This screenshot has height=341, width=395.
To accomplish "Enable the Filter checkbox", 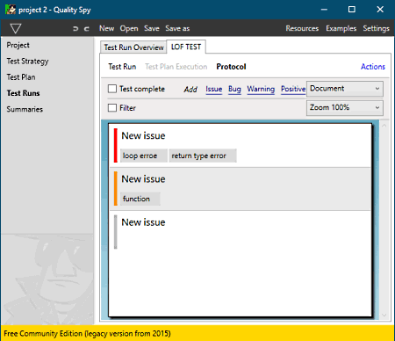I will (x=112, y=108).
